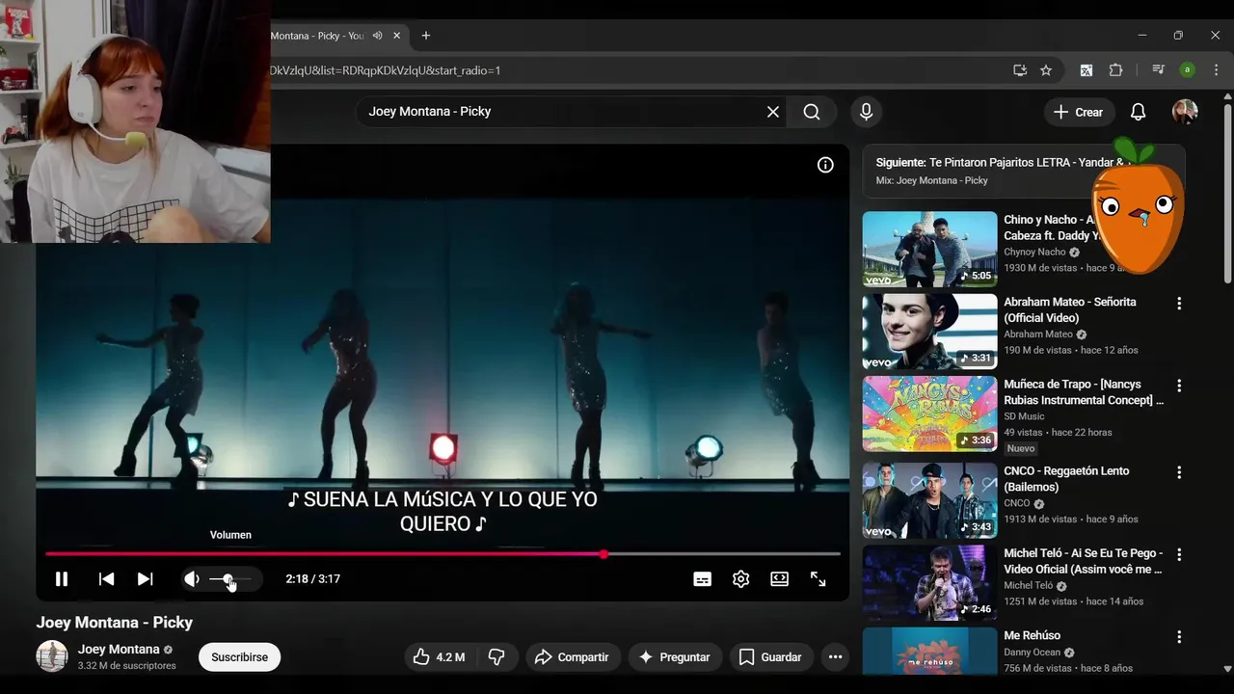Bookmark page with star icon

pyautogui.click(x=1046, y=70)
